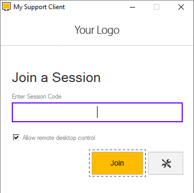Click the "My Support Client" window title

coord(39,7)
